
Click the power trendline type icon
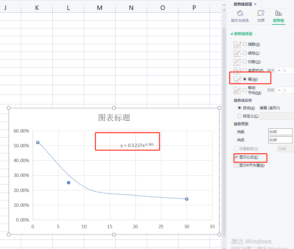238,79
